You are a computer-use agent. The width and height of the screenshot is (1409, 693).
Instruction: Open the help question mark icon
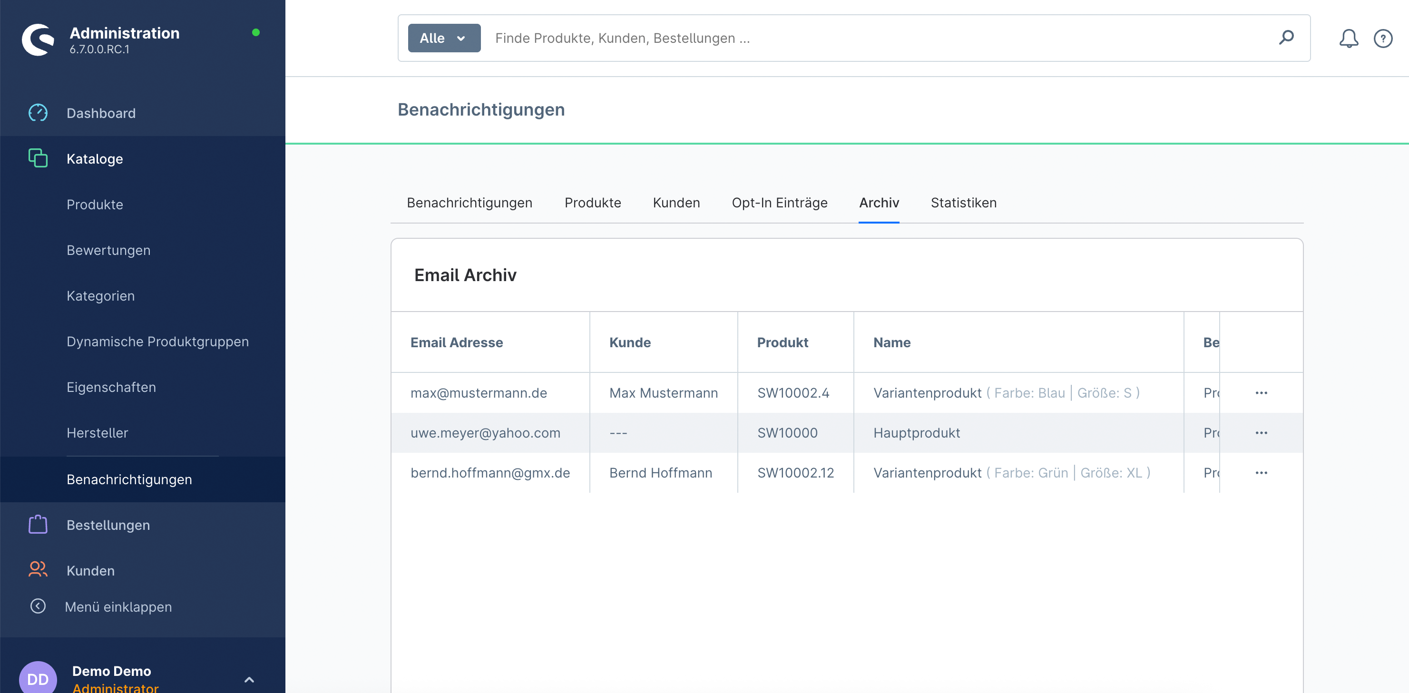point(1383,38)
